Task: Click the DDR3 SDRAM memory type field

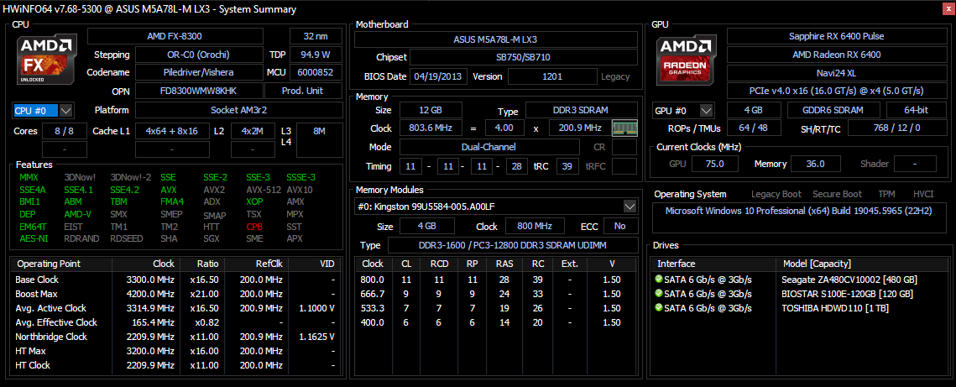Action: pos(582,110)
